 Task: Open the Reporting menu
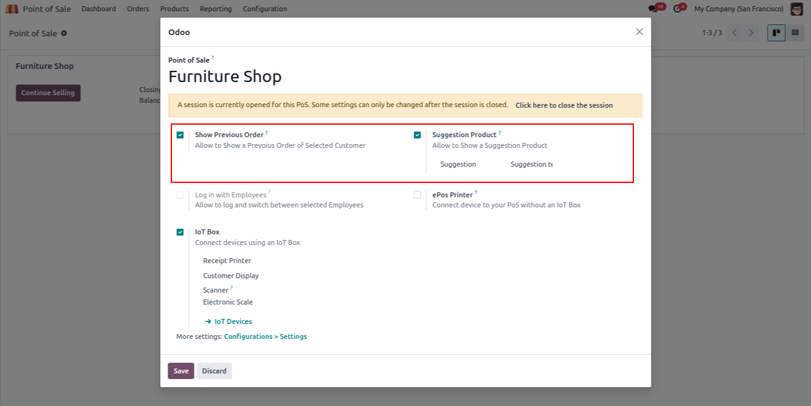(x=216, y=9)
